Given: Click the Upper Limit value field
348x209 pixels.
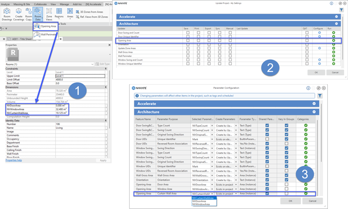Looking at the screenshot, I should [x=80, y=76].
